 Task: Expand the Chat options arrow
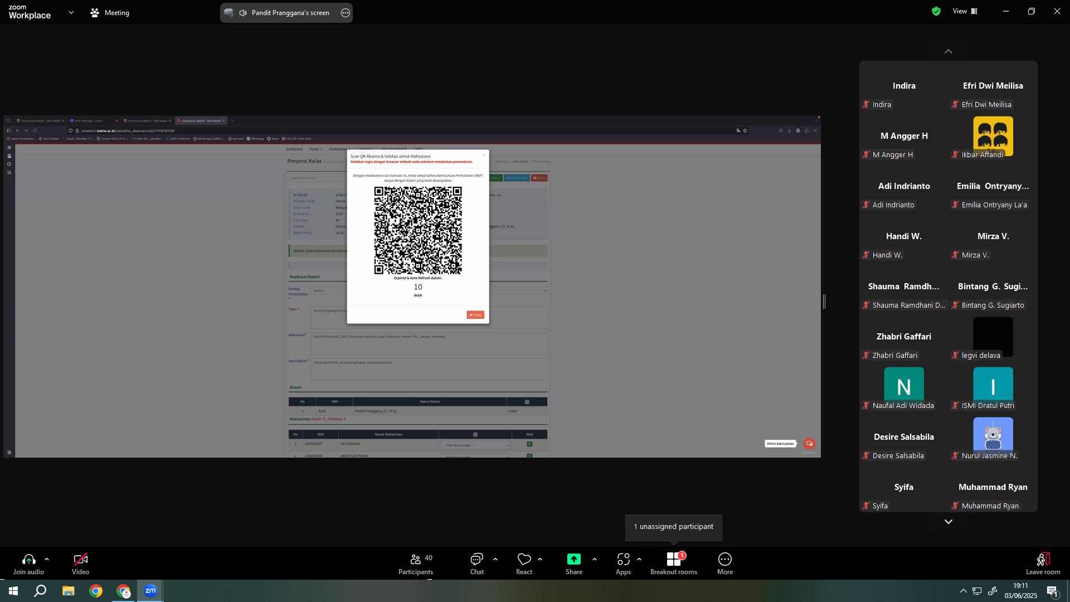point(495,559)
